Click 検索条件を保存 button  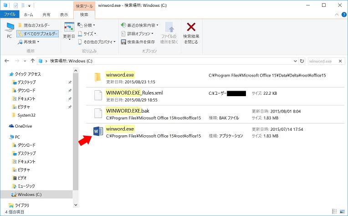[x=138, y=42]
